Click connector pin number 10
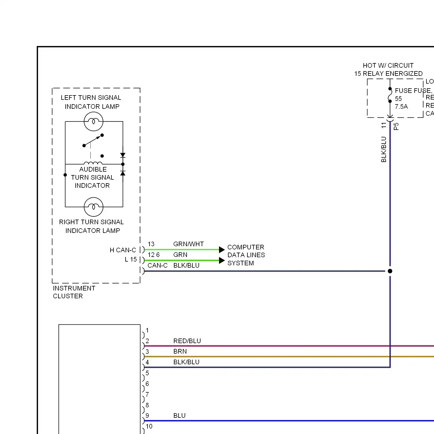The image size is (434, 434). click(x=149, y=426)
